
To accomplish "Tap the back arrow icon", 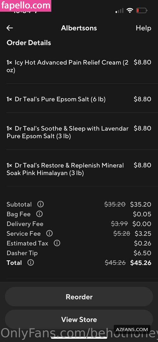I will pyautogui.click(x=9, y=28).
